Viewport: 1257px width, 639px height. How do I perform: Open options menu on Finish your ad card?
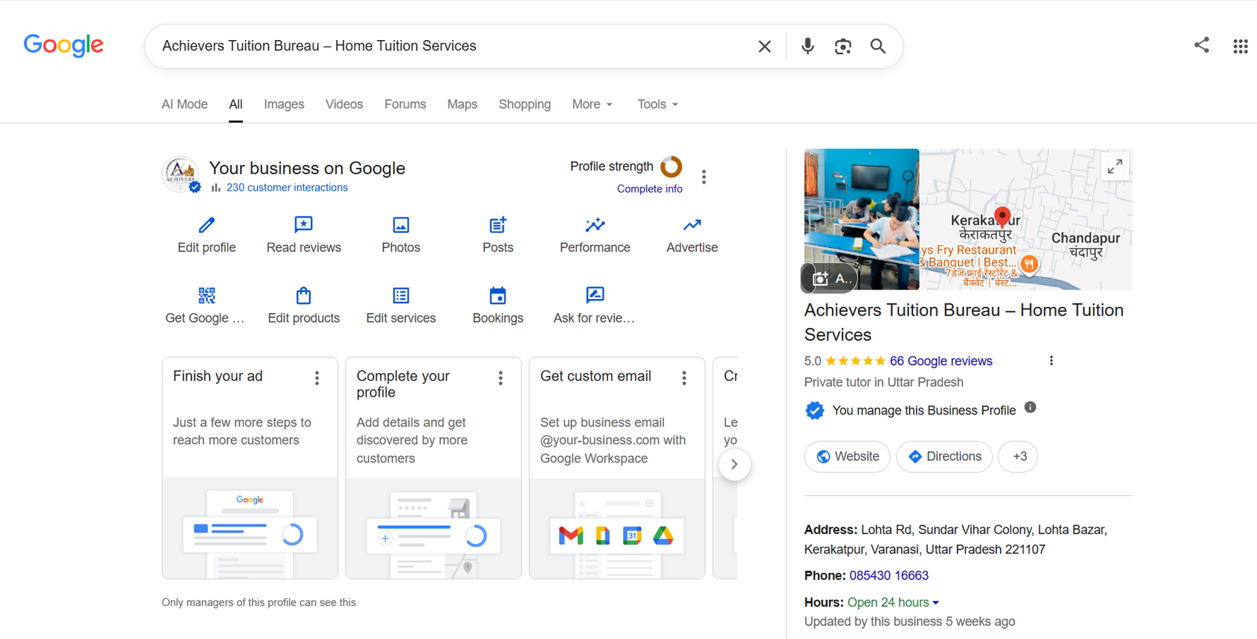(x=317, y=378)
